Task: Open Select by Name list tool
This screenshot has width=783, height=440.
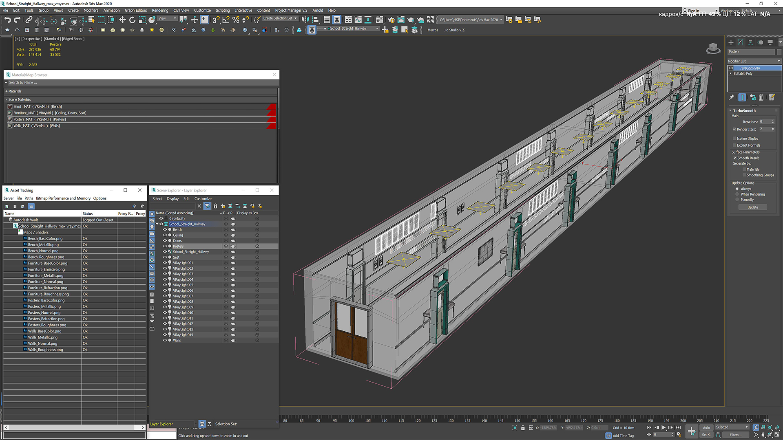Action: (91, 20)
